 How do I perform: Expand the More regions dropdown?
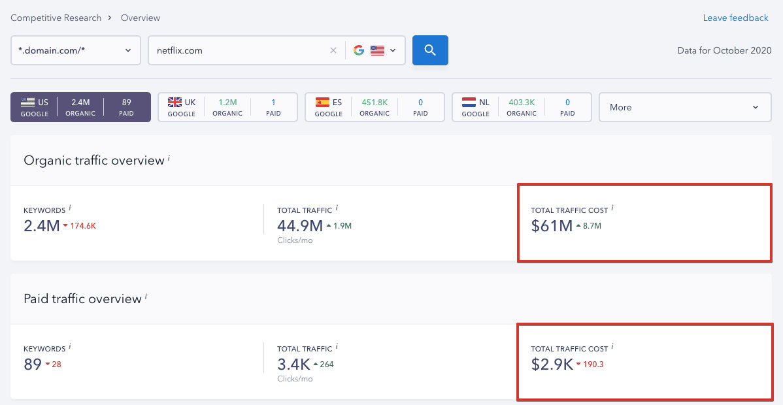tap(686, 107)
